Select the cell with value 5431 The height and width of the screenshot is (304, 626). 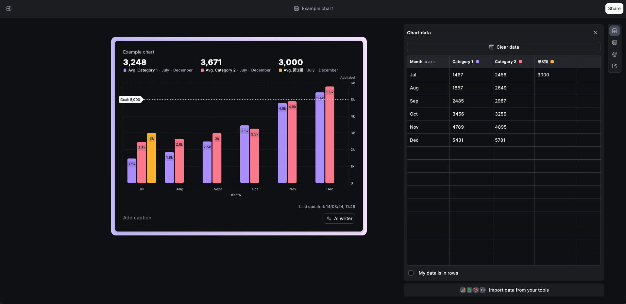pos(471,140)
